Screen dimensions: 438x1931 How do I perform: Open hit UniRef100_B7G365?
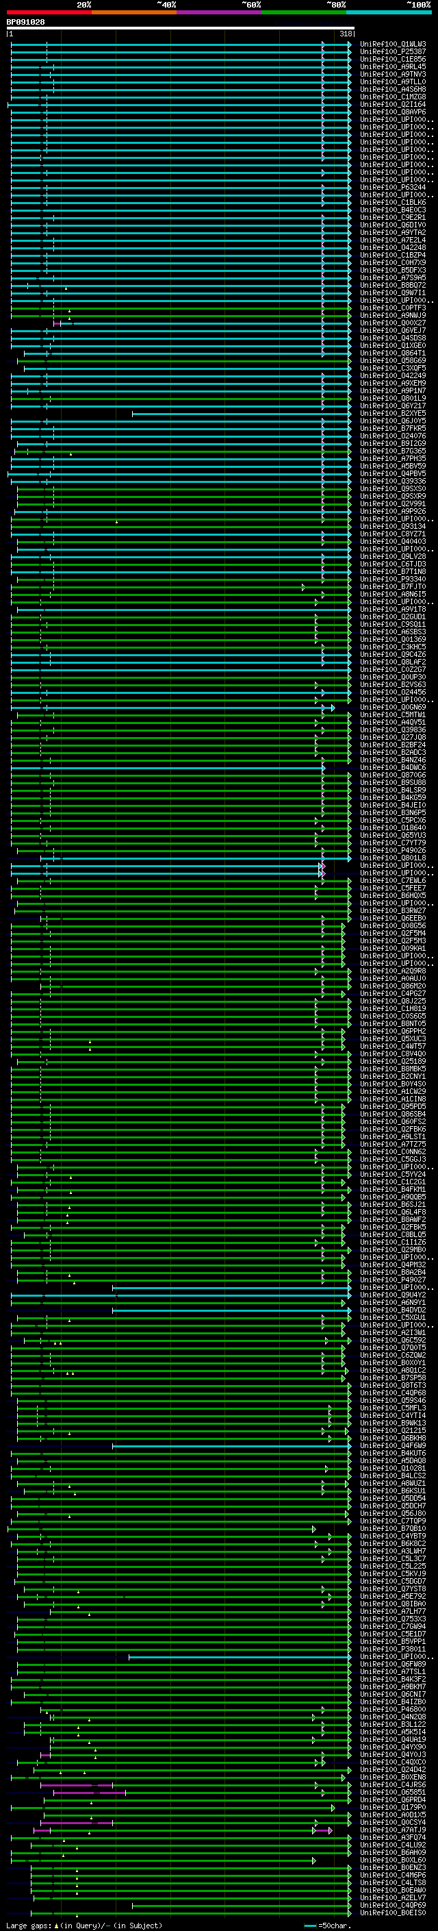(392, 451)
